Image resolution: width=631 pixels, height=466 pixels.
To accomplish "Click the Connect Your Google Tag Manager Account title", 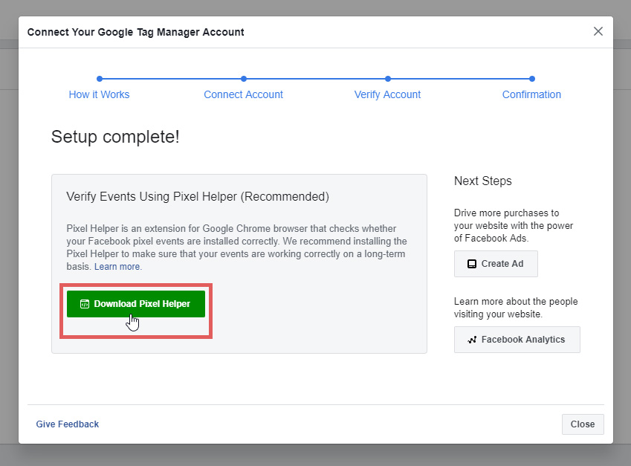I will tap(135, 32).
